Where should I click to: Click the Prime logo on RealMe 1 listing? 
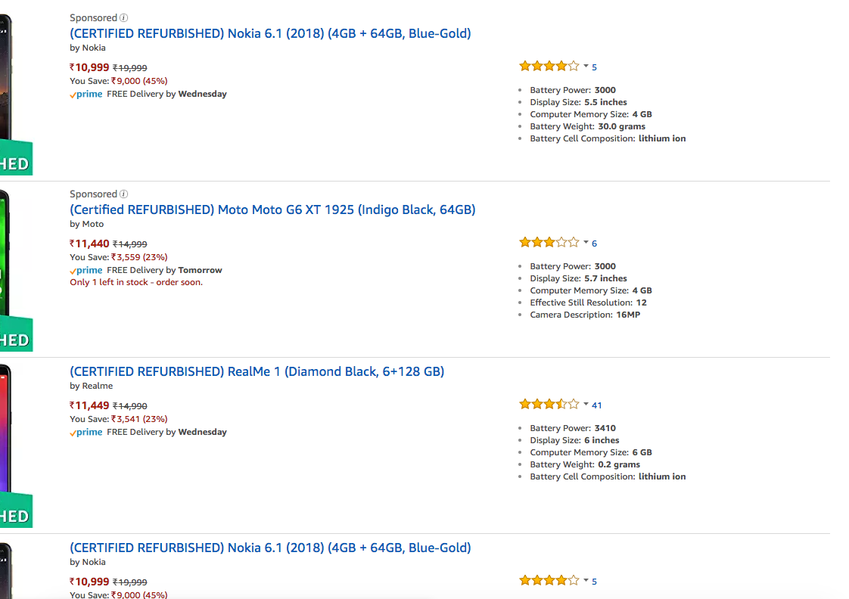[x=86, y=432]
